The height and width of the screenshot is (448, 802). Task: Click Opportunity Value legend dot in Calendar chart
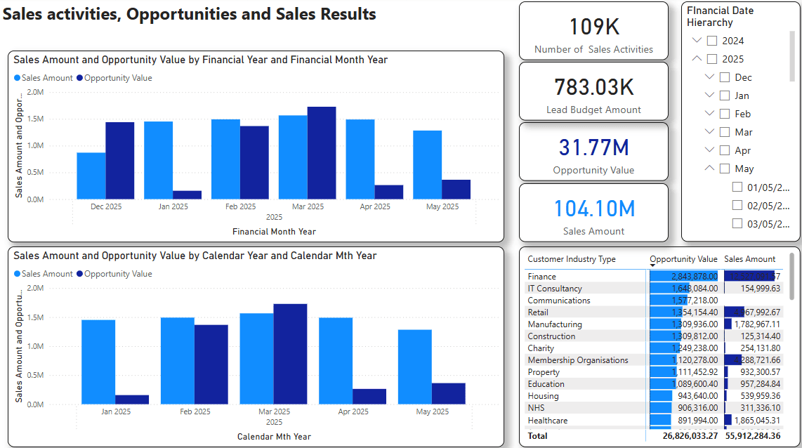[80, 274]
